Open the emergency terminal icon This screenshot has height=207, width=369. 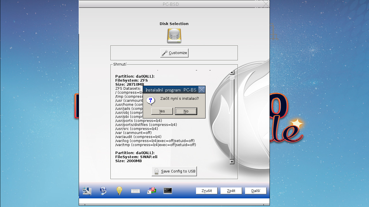(168, 191)
